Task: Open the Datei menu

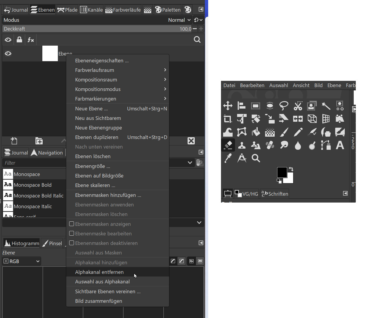Action: 229,85
